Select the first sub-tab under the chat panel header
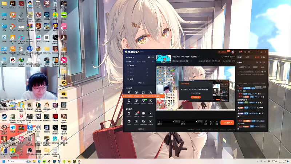Image resolution: width=291 pixels, height=164 pixels. pos(244,67)
